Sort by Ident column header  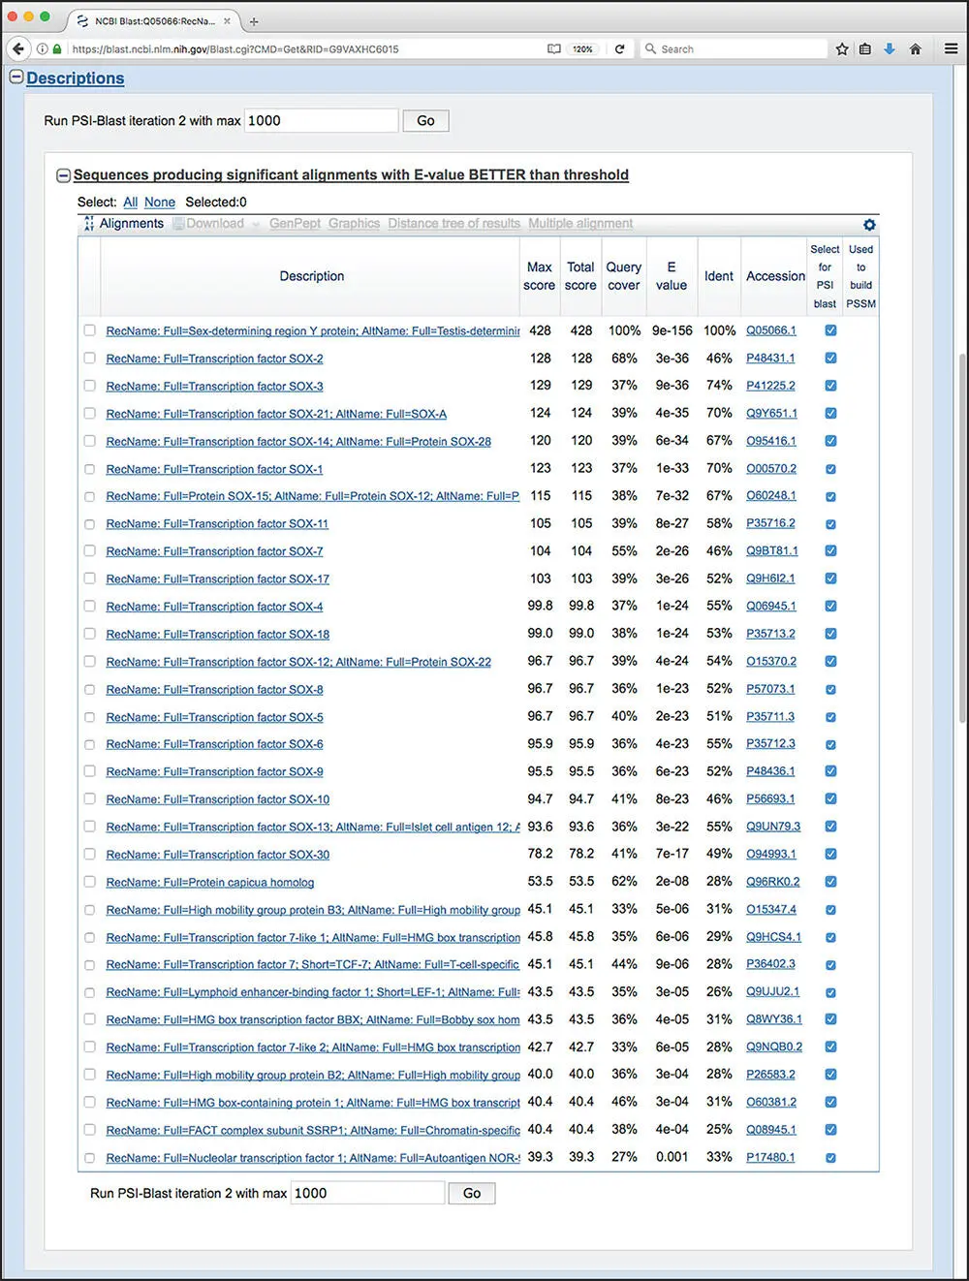pyautogui.click(x=719, y=276)
